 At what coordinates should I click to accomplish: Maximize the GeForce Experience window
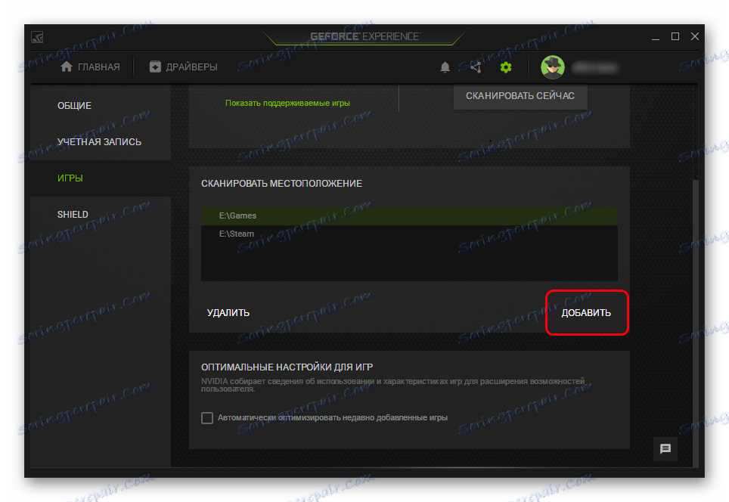tap(675, 36)
